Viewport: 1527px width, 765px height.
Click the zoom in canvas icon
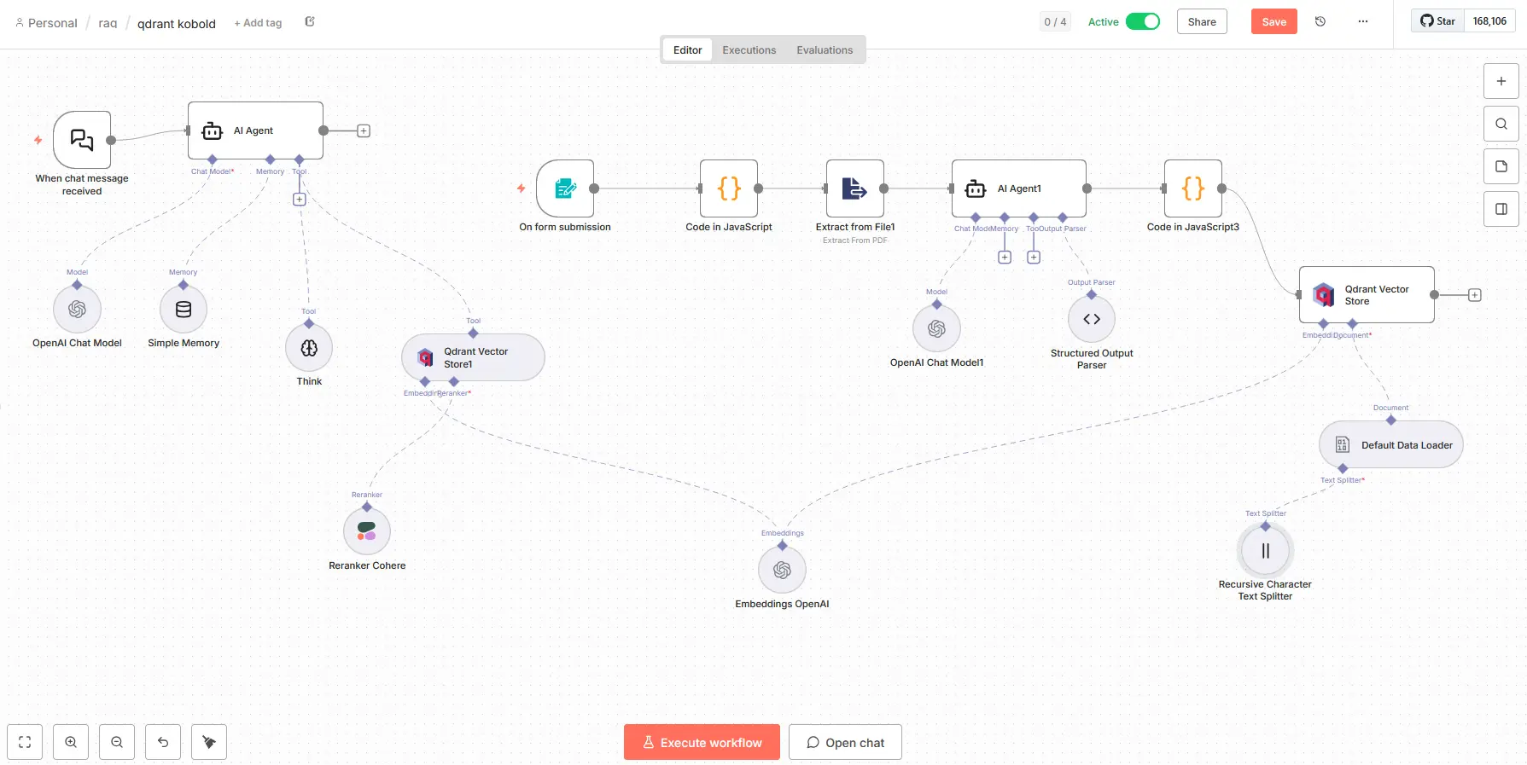(x=71, y=742)
